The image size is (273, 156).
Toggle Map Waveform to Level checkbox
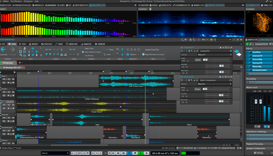coord(143,54)
